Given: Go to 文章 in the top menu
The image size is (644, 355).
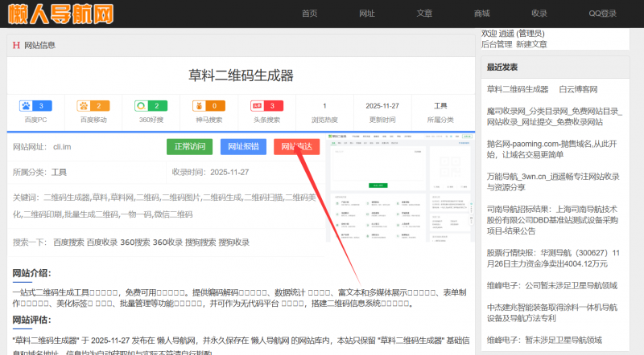Looking at the screenshot, I should coord(424,14).
